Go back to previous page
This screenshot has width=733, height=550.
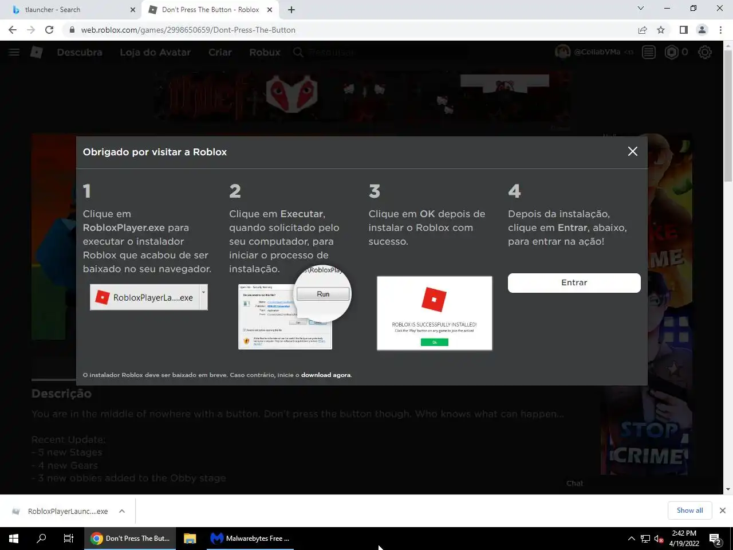tap(13, 30)
